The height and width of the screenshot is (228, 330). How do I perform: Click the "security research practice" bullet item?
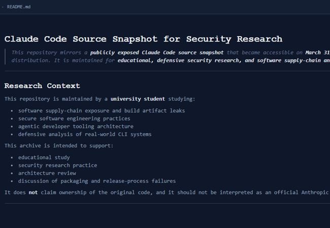pos(57,165)
